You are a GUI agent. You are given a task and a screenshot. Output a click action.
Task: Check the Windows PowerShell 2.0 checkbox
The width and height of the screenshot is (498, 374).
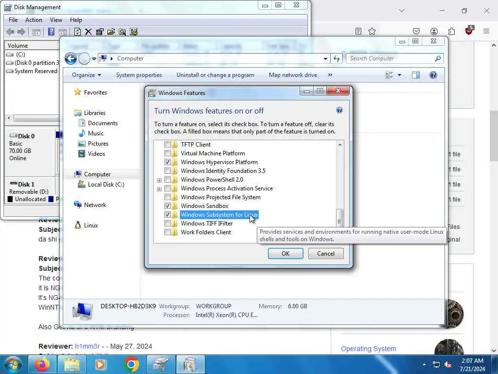pos(167,179)
